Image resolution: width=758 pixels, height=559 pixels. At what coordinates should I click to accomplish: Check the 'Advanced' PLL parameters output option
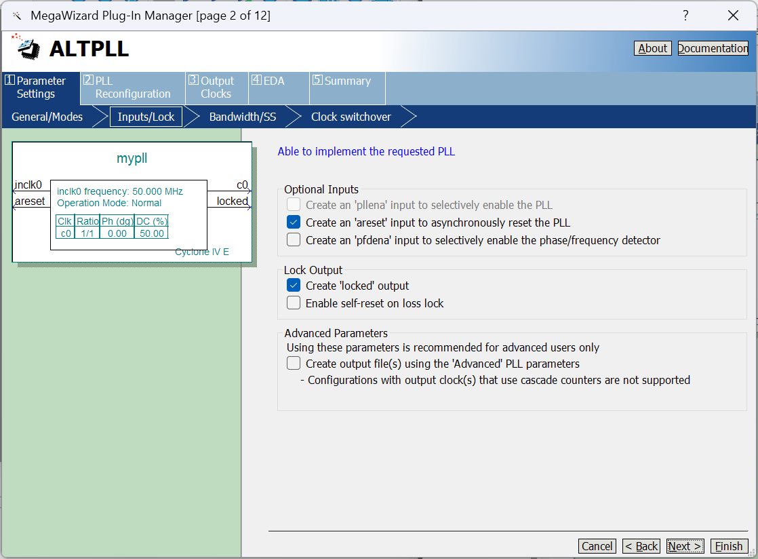(x=294, y=363)
